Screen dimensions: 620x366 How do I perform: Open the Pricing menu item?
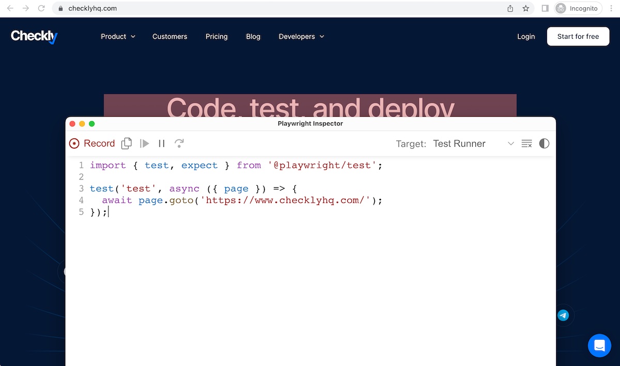tap(216, 37)
